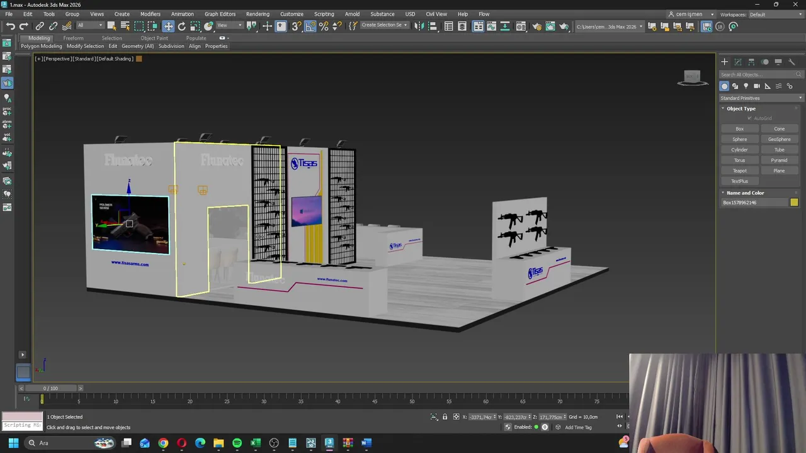Toggle Angle Snap in the toolbar
Image resolution: width=806 pixels, height=453 pixels.
pos(310,26)
